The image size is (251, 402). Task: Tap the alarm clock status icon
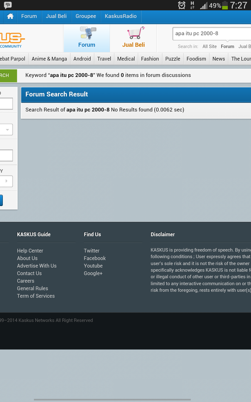coord(182,5)
